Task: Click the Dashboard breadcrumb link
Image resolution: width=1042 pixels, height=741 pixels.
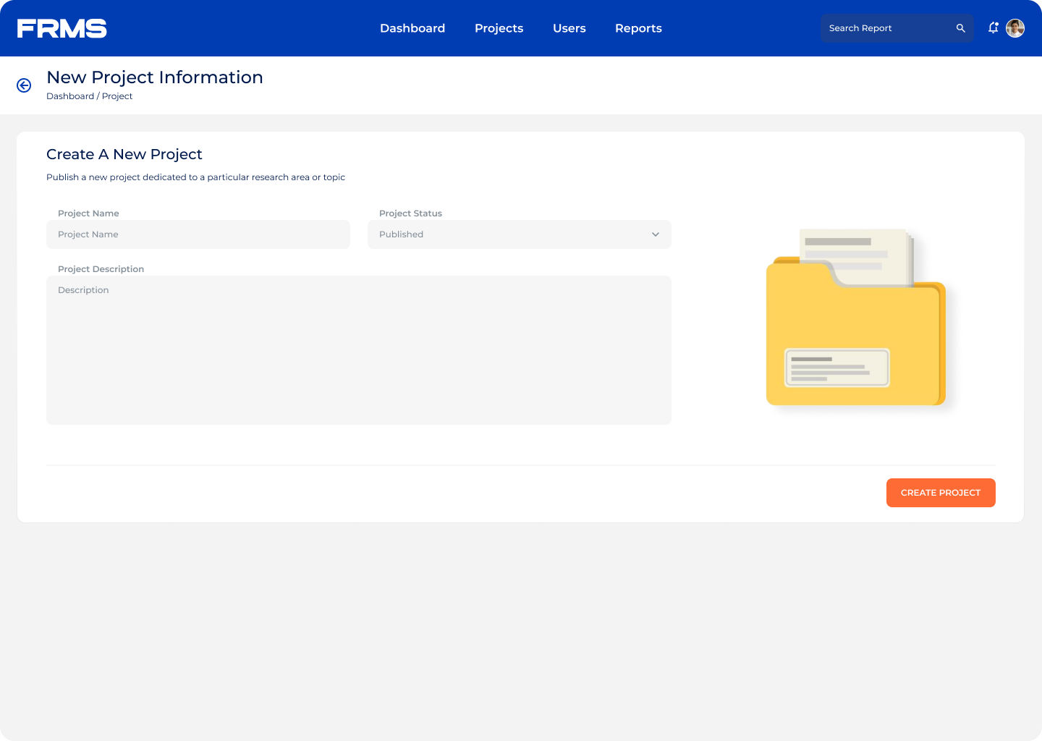Action: tap(70, 96)
